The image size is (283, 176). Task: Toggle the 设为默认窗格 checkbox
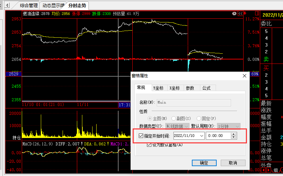[149, 145]
